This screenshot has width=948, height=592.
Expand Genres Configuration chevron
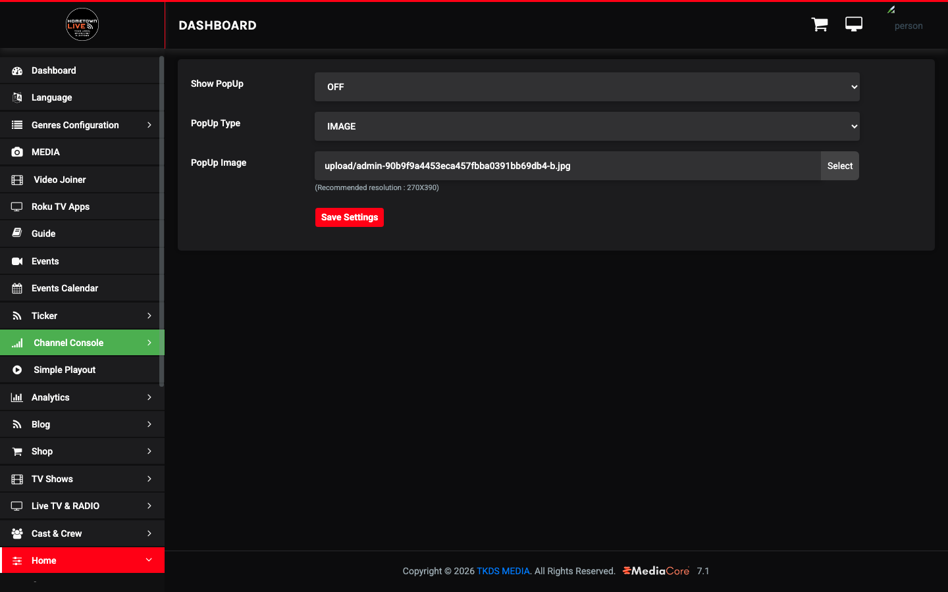pos(149,125)
